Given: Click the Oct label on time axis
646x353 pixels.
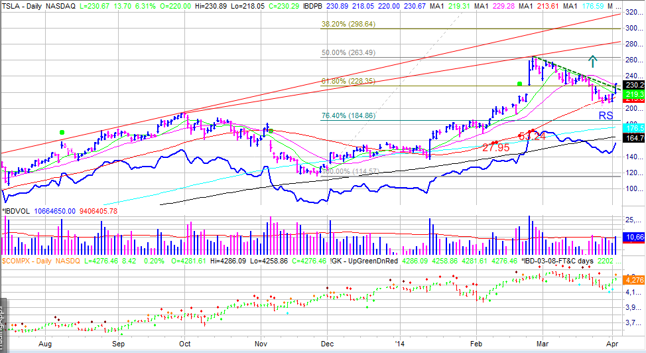Looking at the screenshot, I should (185, 344).
